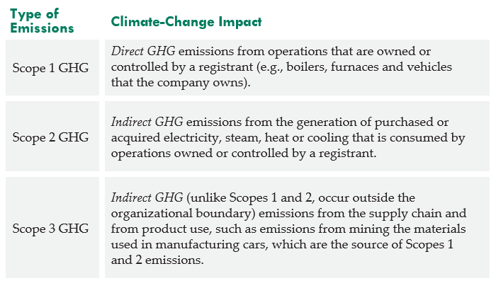Select the "Scope 3 GHG" cell

pos(50,229)
